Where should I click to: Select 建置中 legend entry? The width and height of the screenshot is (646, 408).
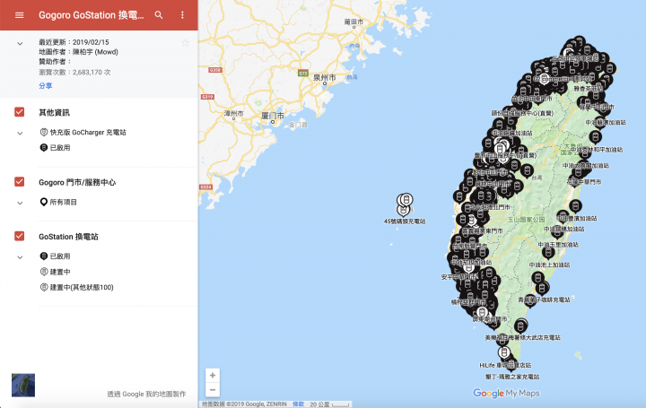(x=60, y=272)
